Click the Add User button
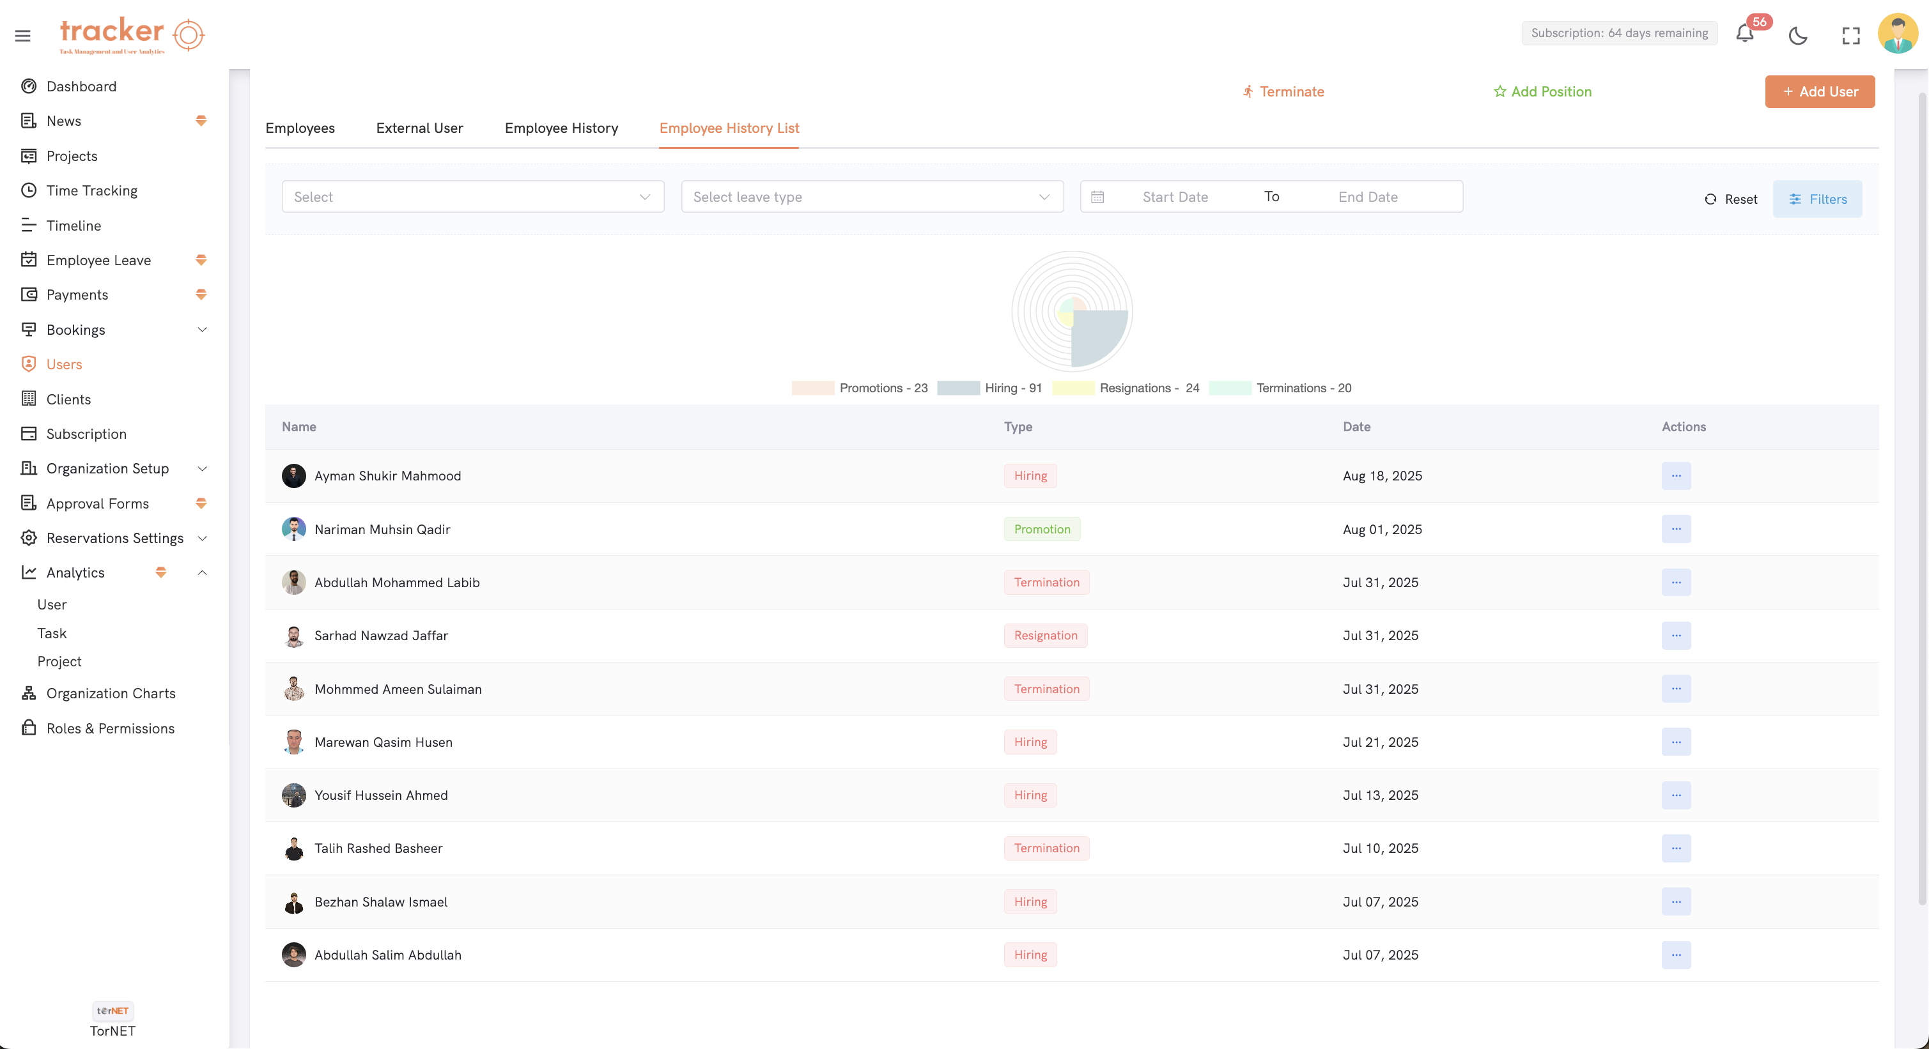1929x1049 pixels. [x=1820, y=91]
